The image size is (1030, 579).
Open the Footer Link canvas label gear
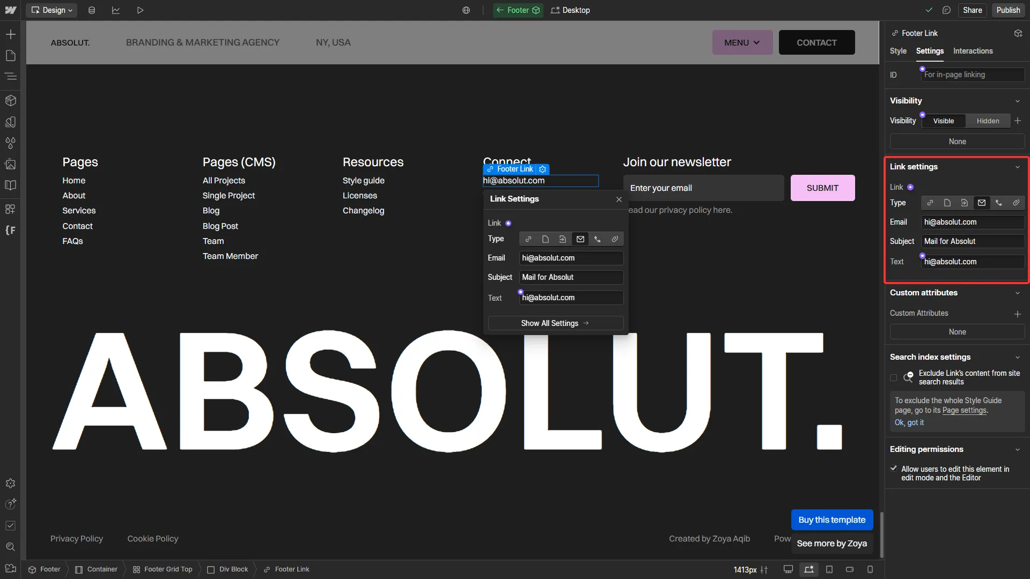(542, 169)
